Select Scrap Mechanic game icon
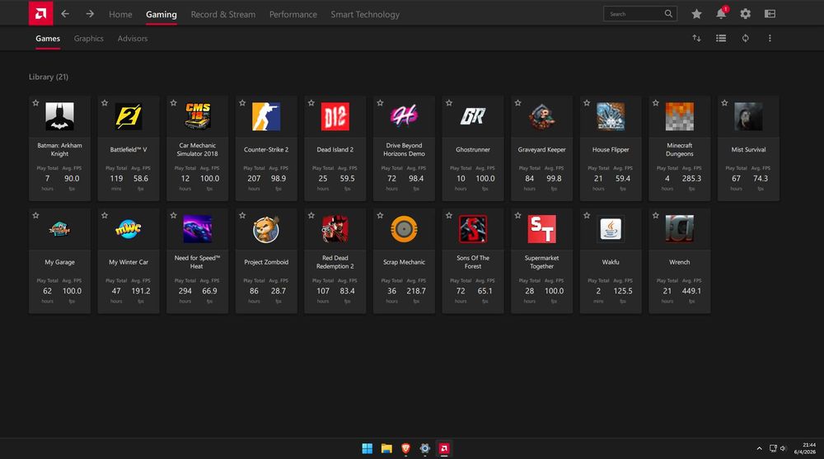Viewport: 824px width, 459px height. point(404,229)
